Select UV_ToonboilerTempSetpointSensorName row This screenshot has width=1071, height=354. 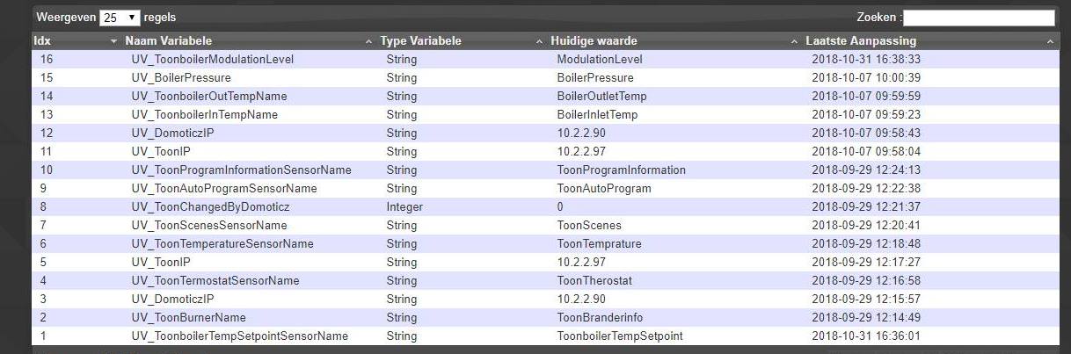[x=239, y=336]
